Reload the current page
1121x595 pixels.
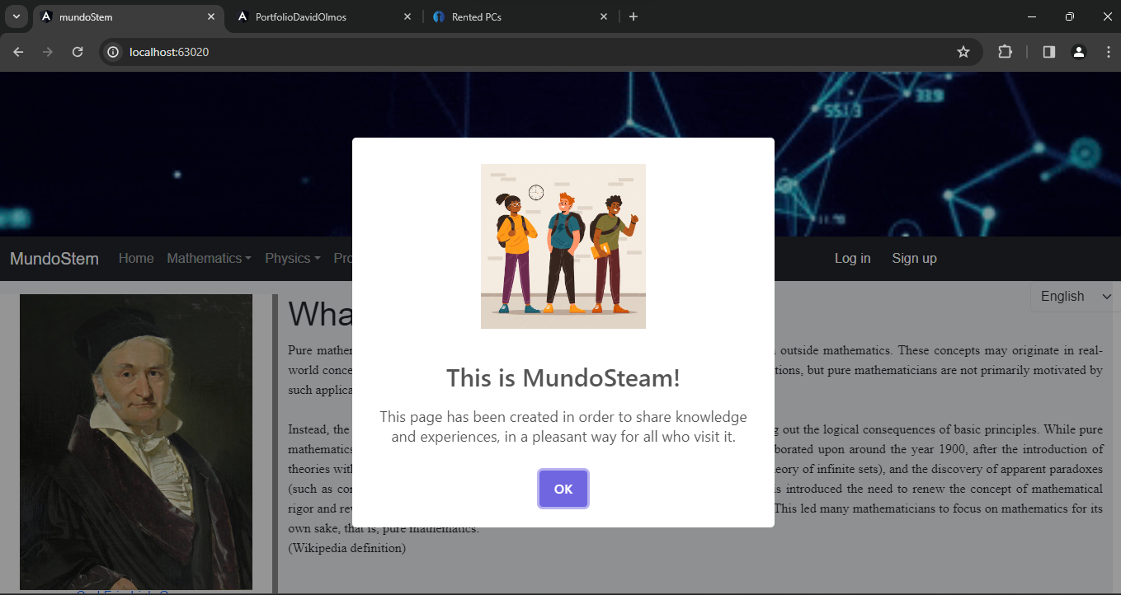[78, 52]
